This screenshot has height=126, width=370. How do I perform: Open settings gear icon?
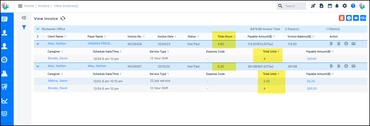(345, 6)
